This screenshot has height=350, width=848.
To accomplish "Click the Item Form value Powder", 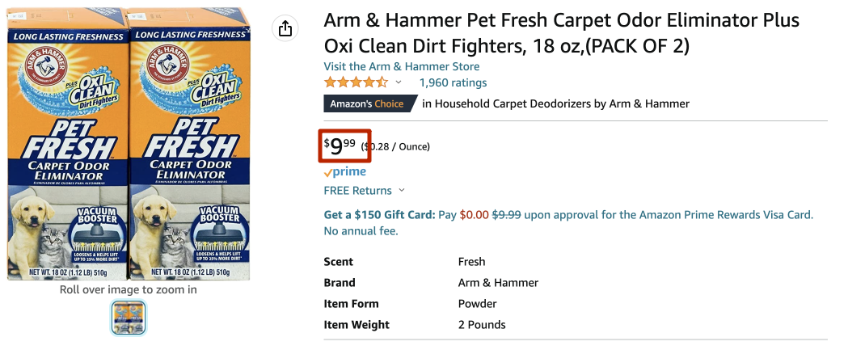I will tap(478, 304).
